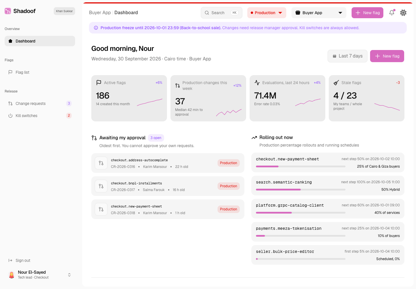Click the checkout.new-payment-sheet rollout progress bar
416x289 pixels.
301,166
